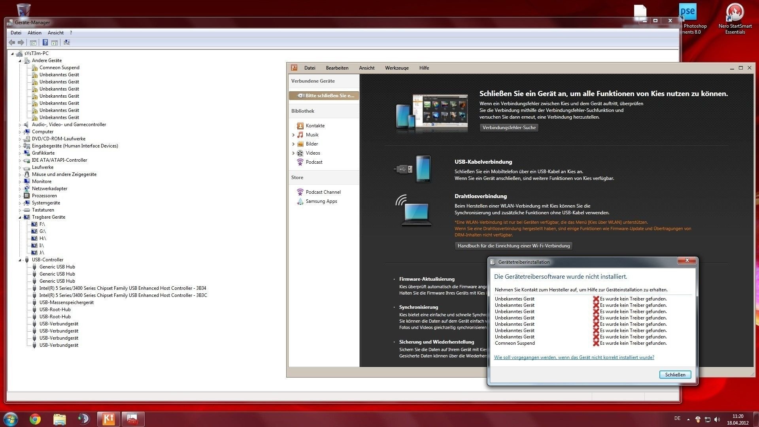Expand the Prozessoren node
The width and height of the screenshot is (759, 427).
pos(20,196)
